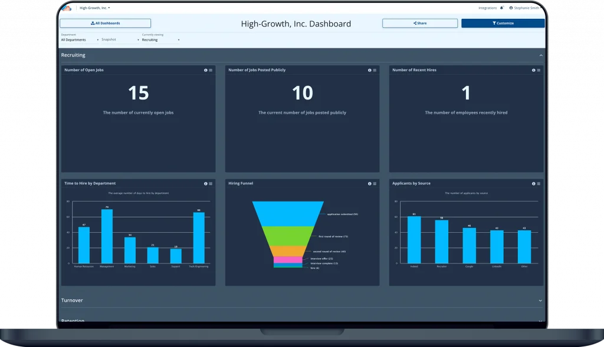Collapse the Recruiting section

pyautogui.click(x=541, y=55)
